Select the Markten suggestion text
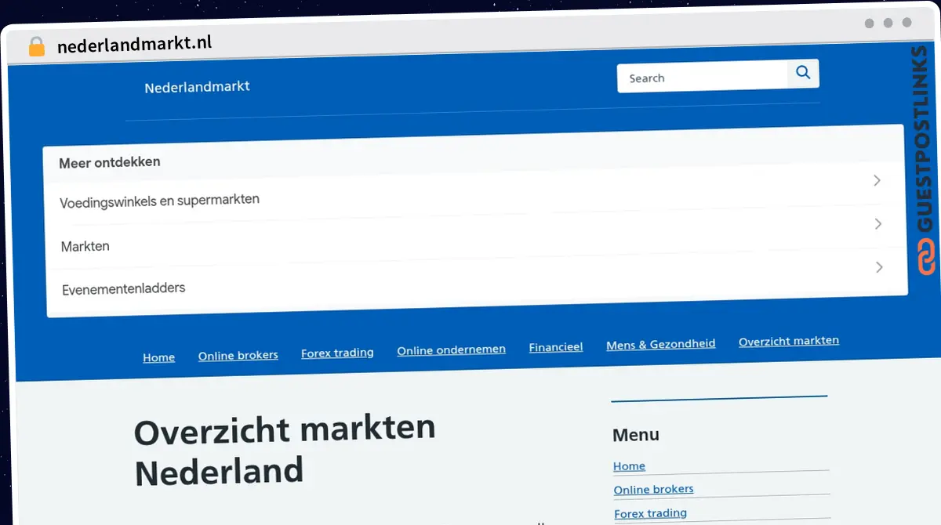The width and height of the screenshot is (941, 525). [85, 246]
